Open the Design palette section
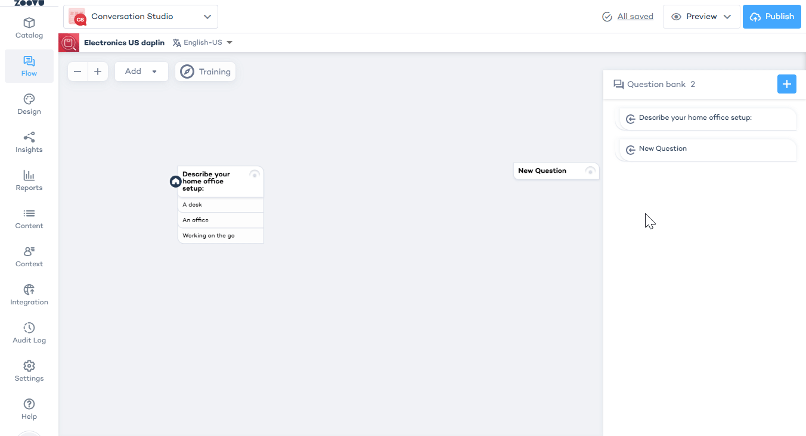 coord(29,104)
